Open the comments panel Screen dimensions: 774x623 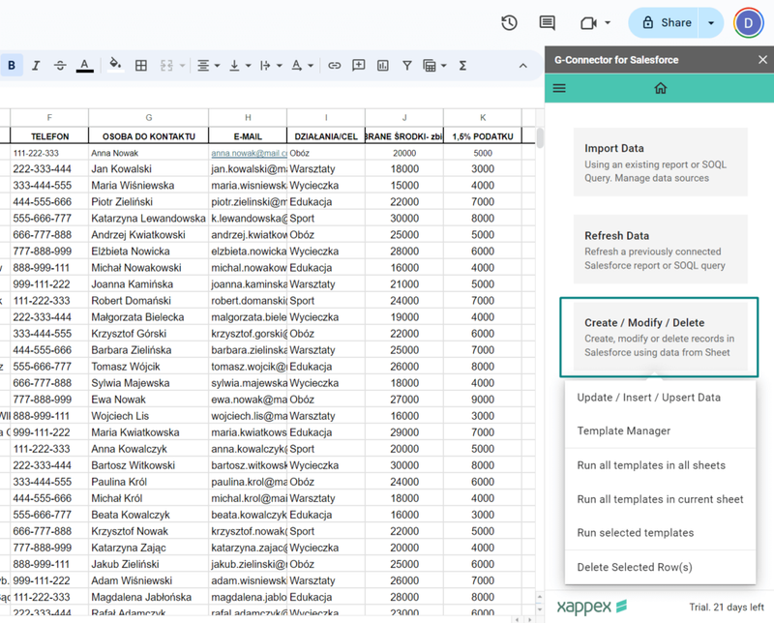547,22
